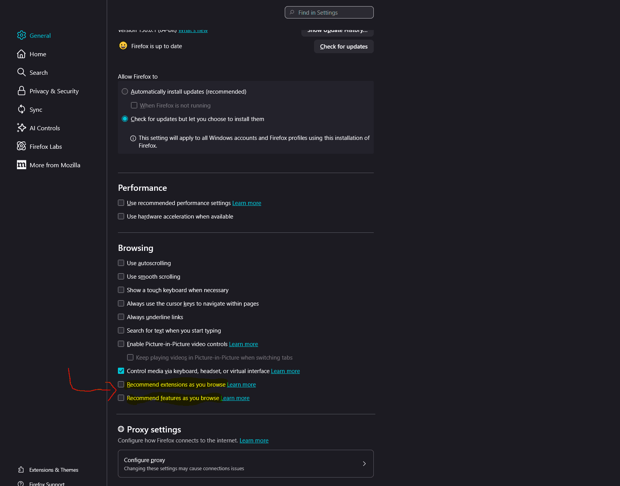Click the smiley up-to-date status icon
The height and width of the screenshot is (486, 620).
pos(123,46)
